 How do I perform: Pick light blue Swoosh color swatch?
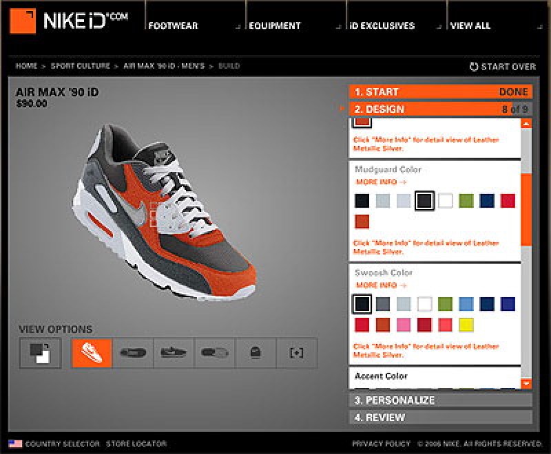(466, 304)
